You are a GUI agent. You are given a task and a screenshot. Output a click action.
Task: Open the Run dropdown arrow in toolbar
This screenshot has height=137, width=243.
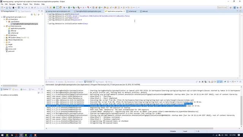point(71,8)
